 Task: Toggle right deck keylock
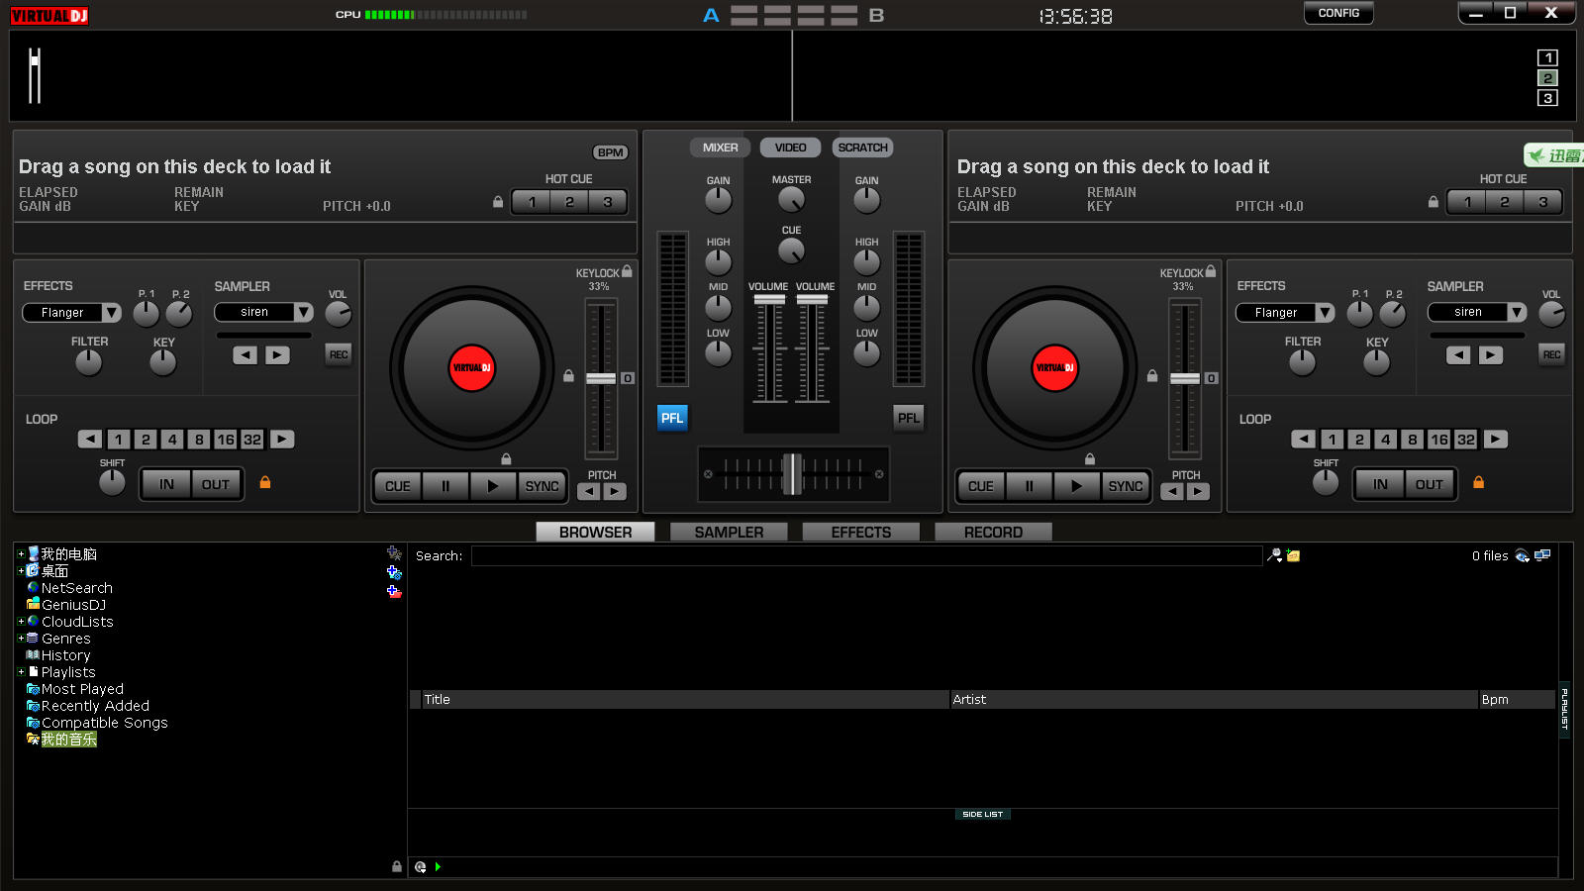[x=1211, y=270]
